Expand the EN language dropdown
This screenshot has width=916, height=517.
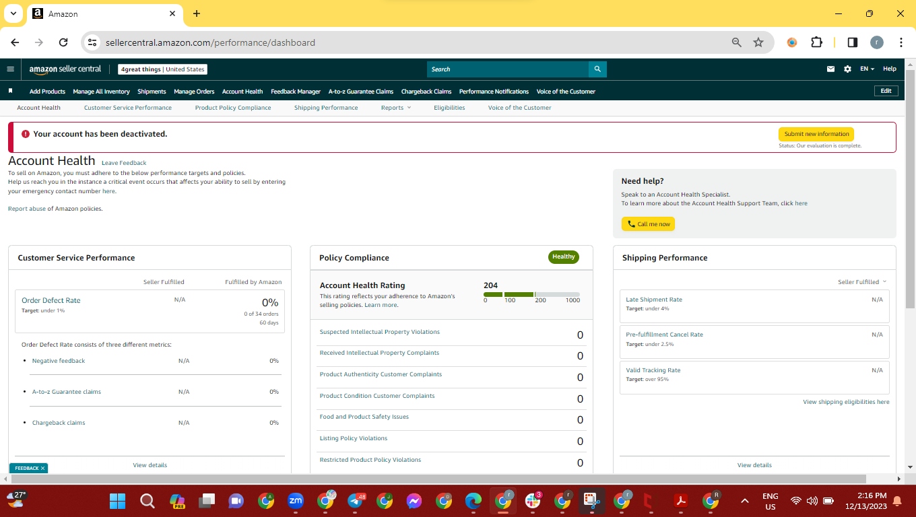click(x=867, y=69)
